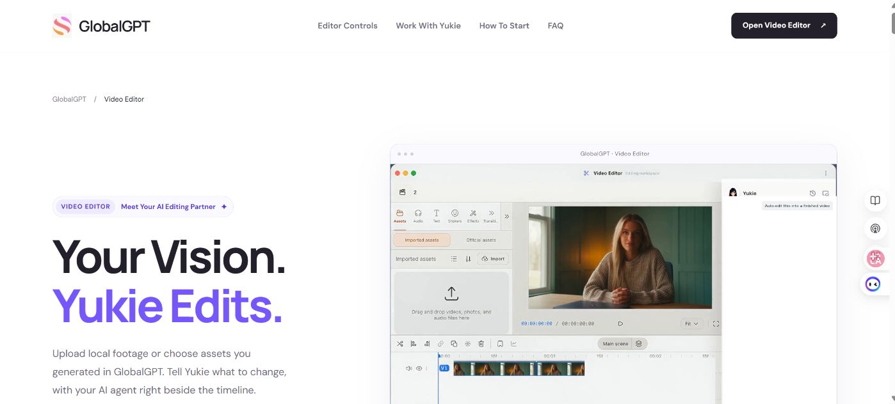Click Auto-edit this into a finished video

coord(797,206)
